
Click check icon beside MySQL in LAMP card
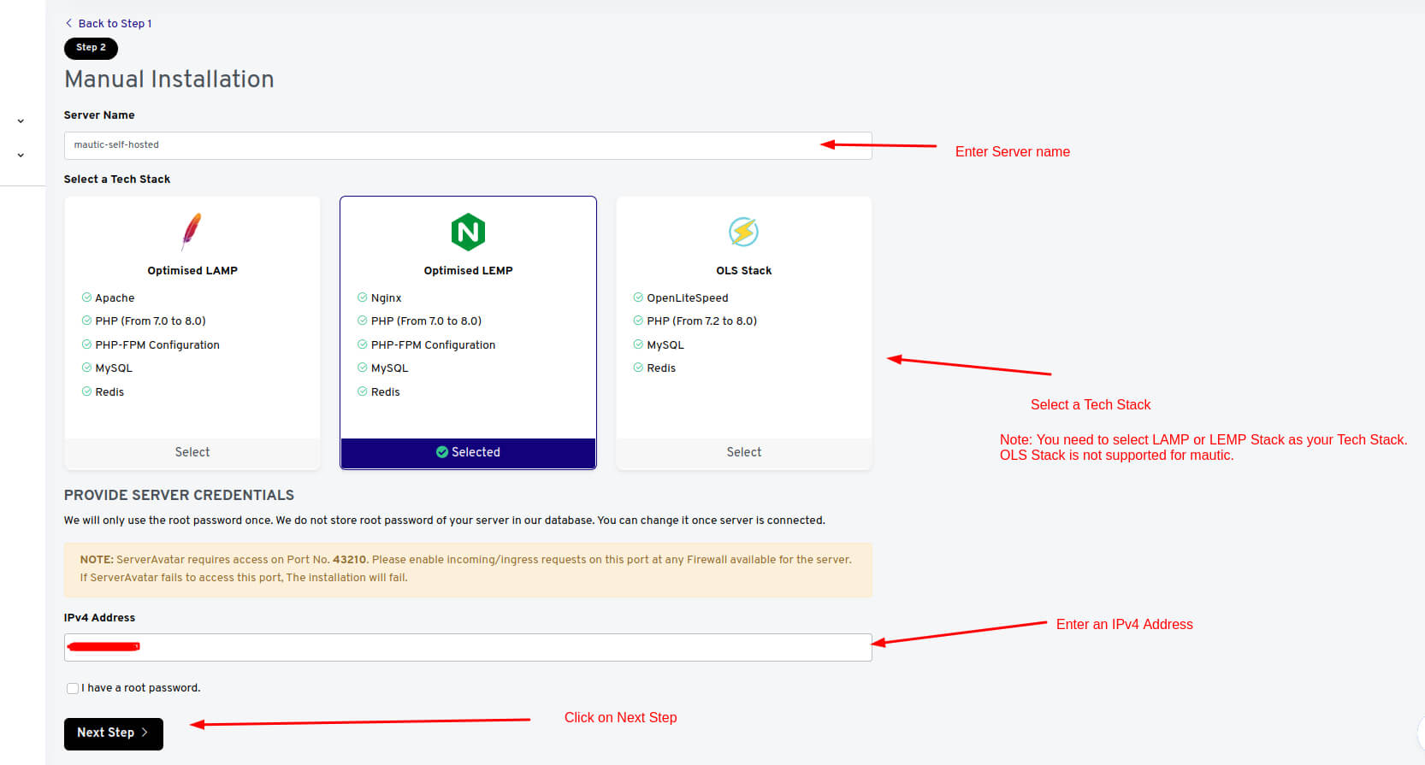click(x=86, y=368)
